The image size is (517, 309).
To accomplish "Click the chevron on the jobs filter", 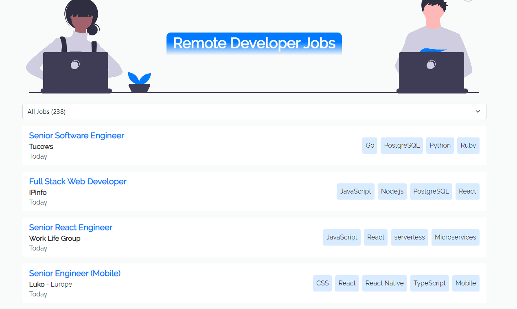I will (x=477, y=111).
